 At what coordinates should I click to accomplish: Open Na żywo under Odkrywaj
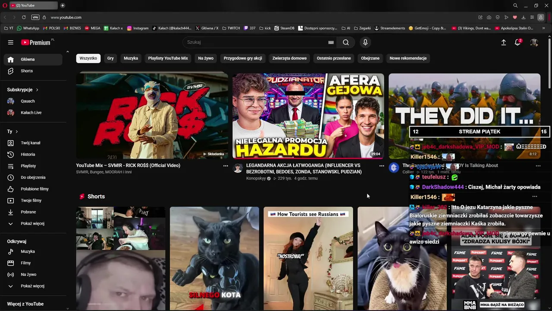[33, 274]
